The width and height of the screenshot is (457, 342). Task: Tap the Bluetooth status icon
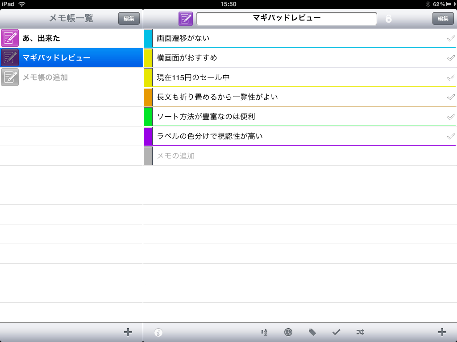point(428,4)
